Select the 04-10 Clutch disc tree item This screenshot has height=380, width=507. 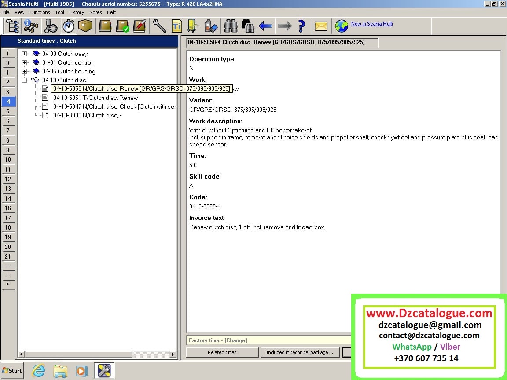tap(64, 80)
